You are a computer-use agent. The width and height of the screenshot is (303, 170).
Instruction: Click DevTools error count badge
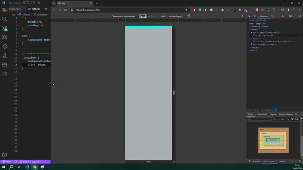click(x=283, y=16)
